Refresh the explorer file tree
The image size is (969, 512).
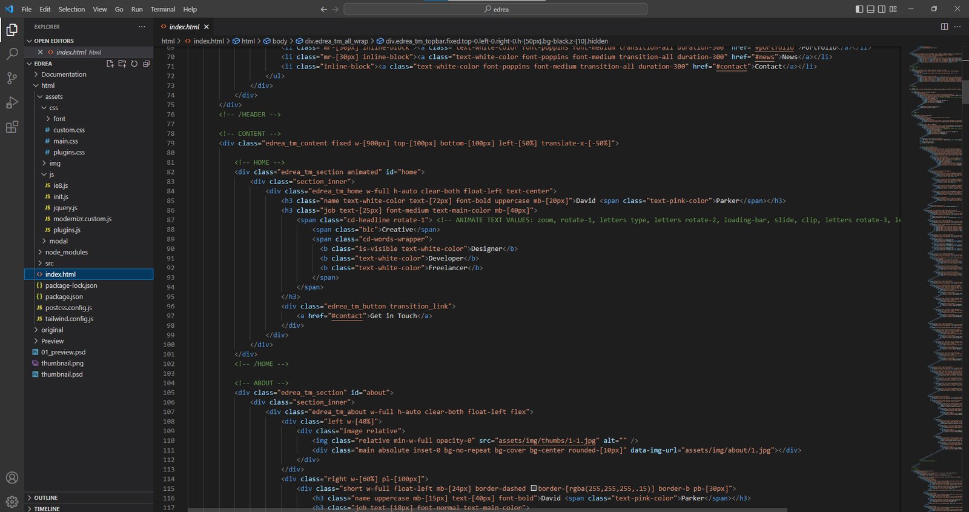[134, 64]
